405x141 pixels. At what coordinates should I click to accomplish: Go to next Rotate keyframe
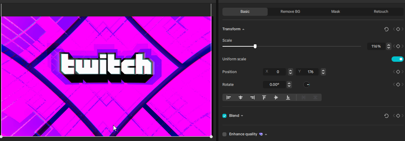402,85
